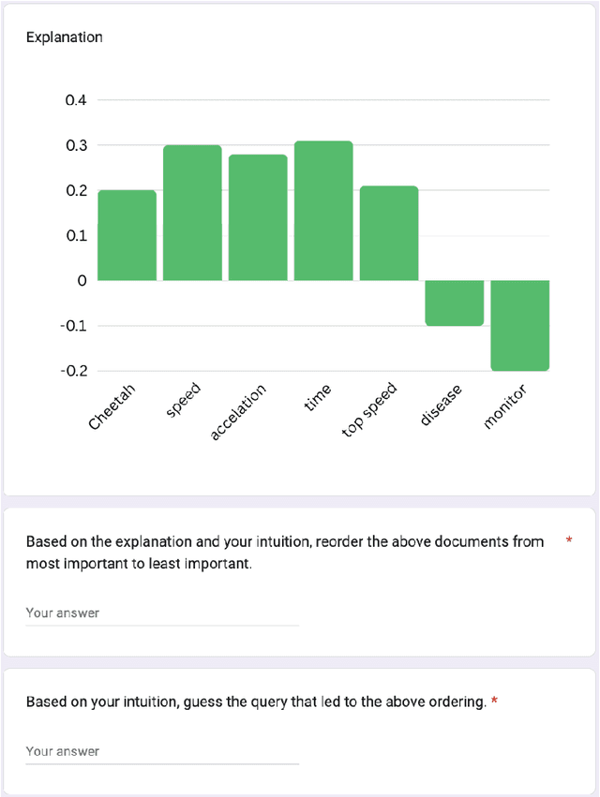Select the negative bar for "monitor"

pos(518,323)
